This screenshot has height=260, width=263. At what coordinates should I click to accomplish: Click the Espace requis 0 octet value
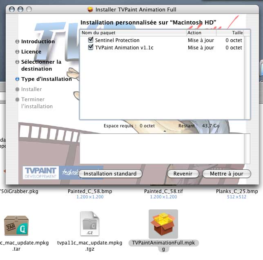pos(147,126)
